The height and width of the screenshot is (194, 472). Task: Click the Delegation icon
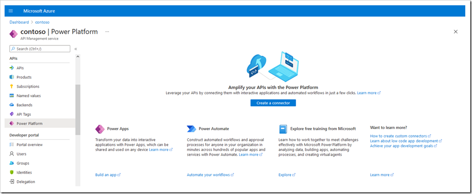pyautogui.click(x=12, y=181)
